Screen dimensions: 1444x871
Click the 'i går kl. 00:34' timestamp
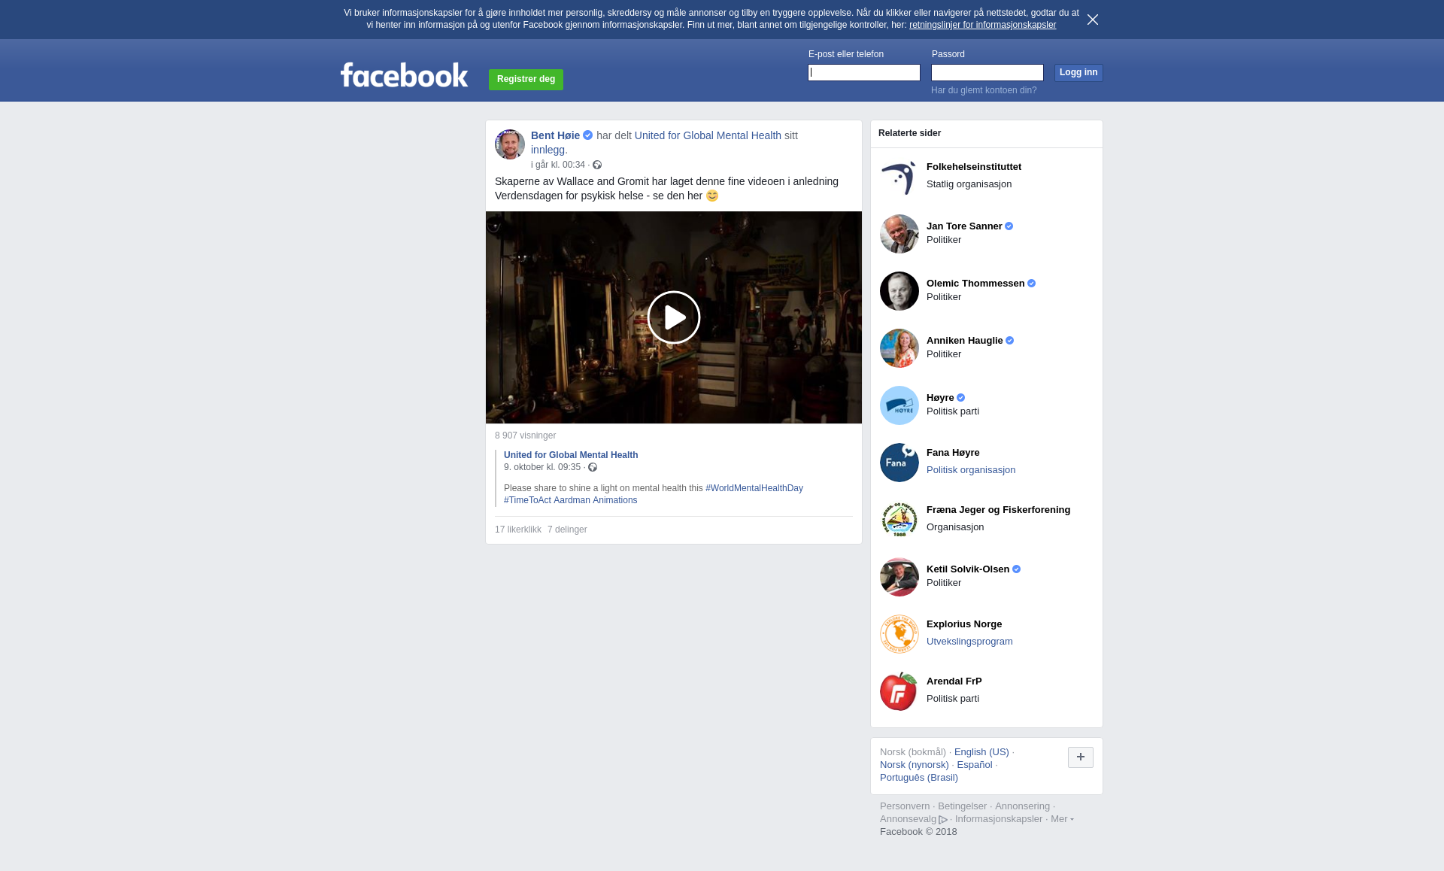557,165
